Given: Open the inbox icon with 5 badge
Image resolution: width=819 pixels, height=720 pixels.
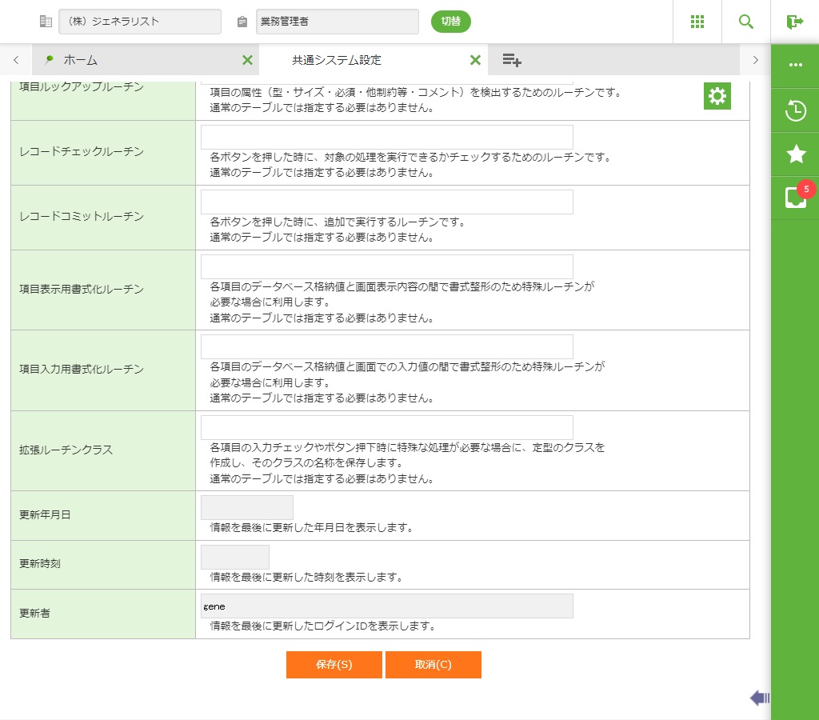Looking at the screenshot, I should [796, 198].
